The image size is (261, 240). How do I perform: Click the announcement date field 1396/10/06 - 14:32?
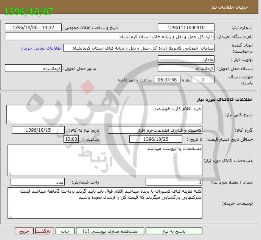(x=33, y=27)
